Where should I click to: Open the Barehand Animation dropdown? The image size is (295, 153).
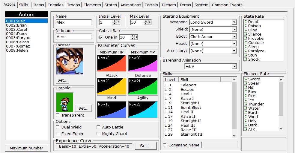click(234, 66)
